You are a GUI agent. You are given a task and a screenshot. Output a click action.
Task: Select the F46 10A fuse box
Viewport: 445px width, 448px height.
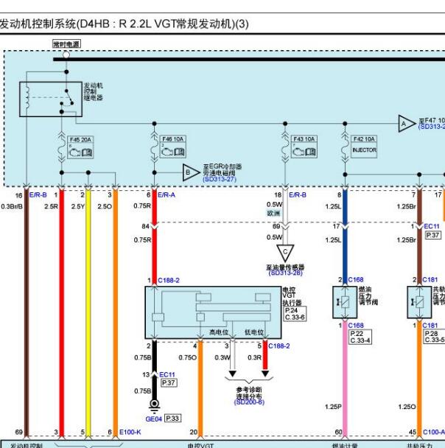pyautogui.click(x=173, y=147)
